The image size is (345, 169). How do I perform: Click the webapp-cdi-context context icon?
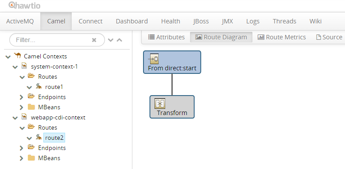point(24,117)
